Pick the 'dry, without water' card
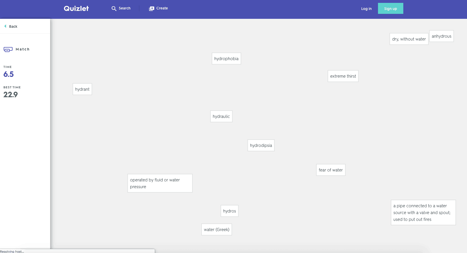The width and height of the screenshot is (467, 253). point(409,39)
